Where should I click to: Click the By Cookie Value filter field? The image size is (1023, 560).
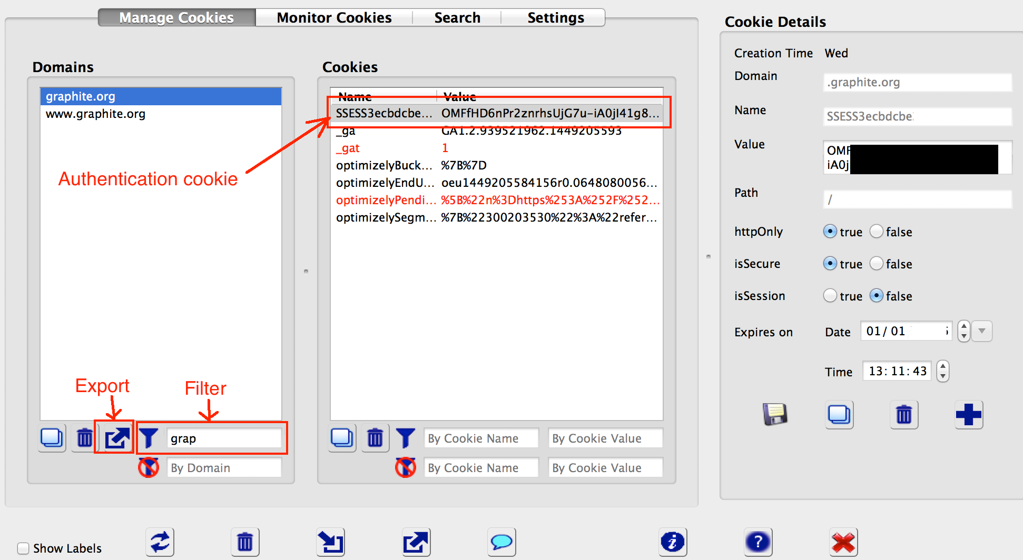[x=605, y=438]
